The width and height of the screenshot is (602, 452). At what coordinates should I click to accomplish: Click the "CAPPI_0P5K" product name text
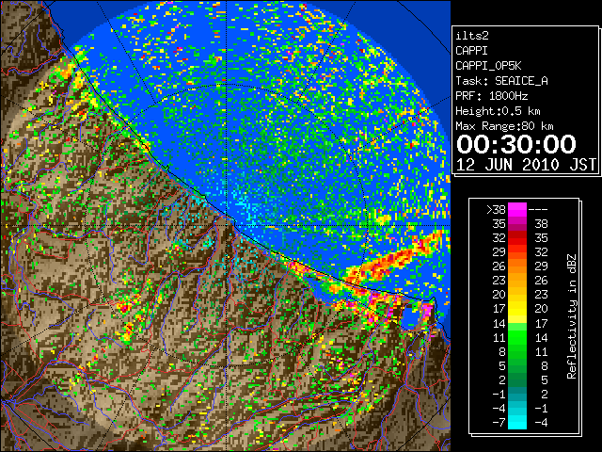[488, 66]
